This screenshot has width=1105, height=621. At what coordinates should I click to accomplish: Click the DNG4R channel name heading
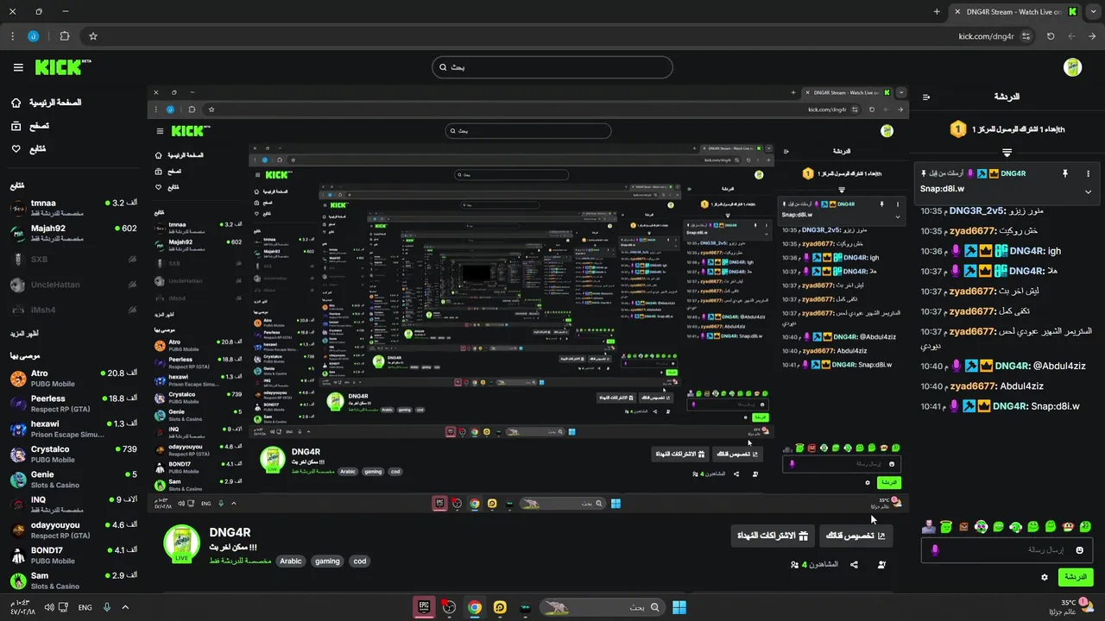230,532
